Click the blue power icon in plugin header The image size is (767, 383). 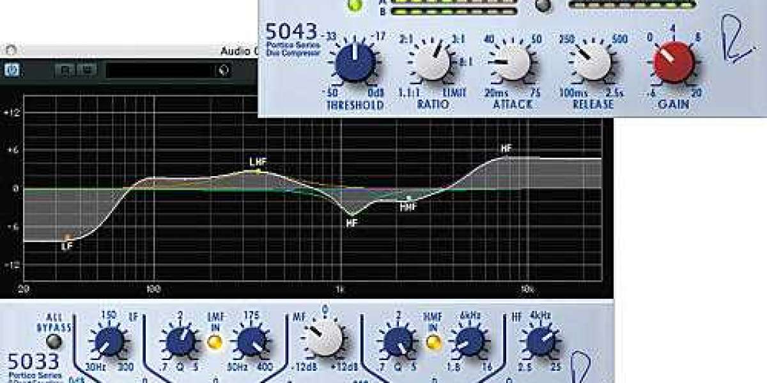coord(11,70)
